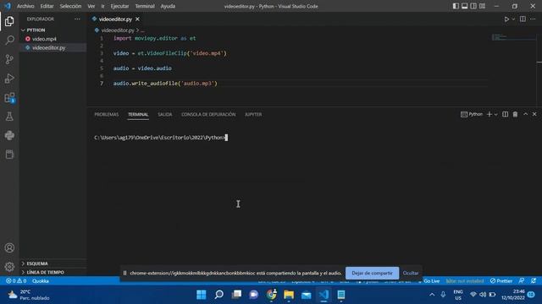The width and height of the screenshot is (542, 304).
Task: Open the Source Control view
Action: click(x=9, y=59)
